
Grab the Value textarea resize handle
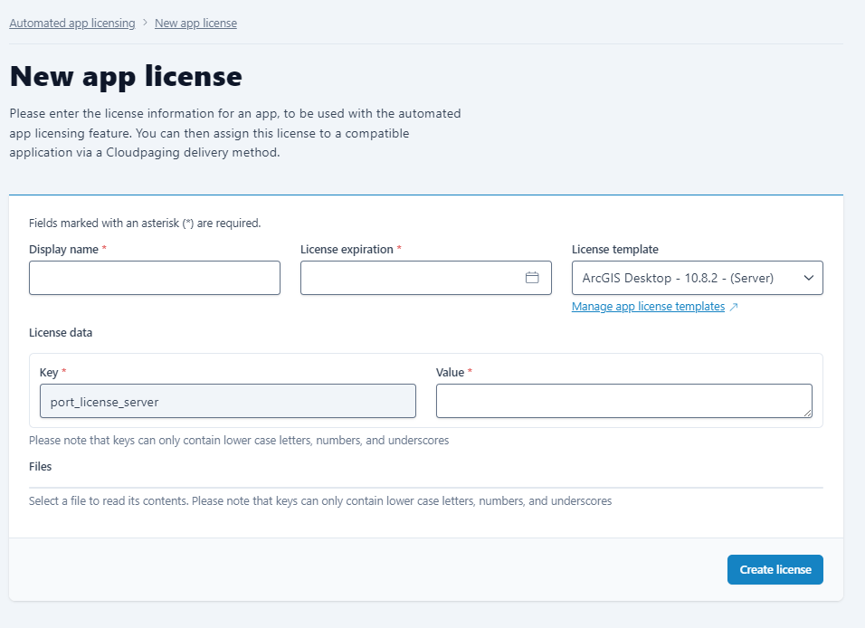pos(806,413)
